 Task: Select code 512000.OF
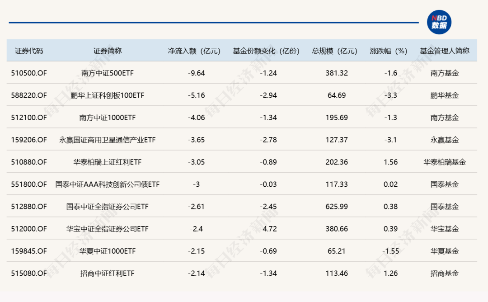pos(29,229)
